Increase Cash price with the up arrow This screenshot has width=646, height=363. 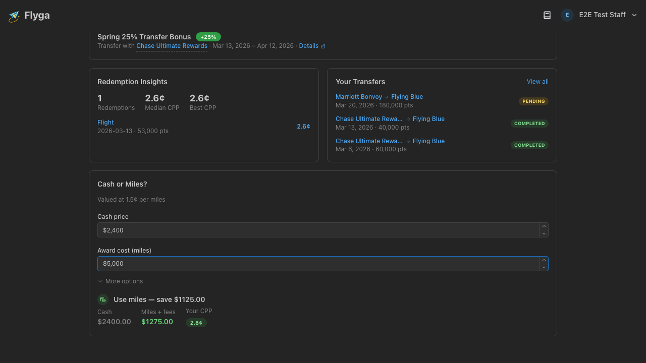point(544,226)
